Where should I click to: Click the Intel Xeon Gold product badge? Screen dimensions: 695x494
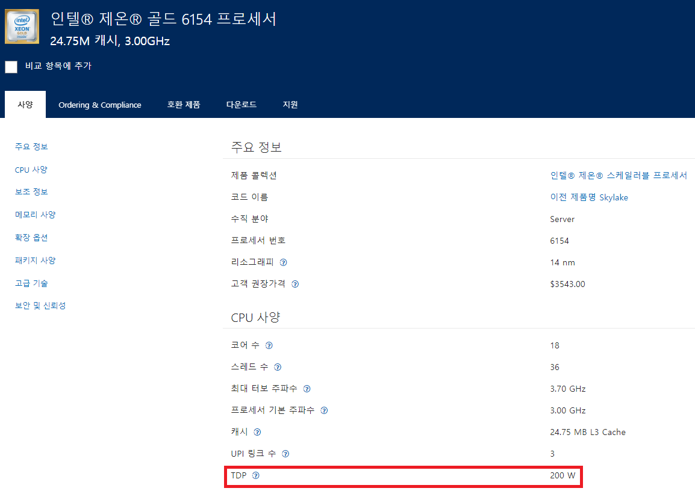(x=22, y=26)
